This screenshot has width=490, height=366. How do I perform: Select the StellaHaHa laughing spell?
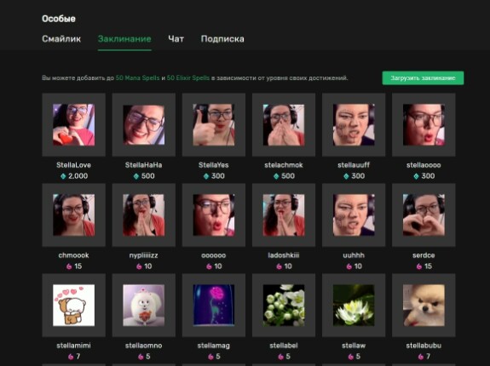pyautogui.click(x=144, y=125)
